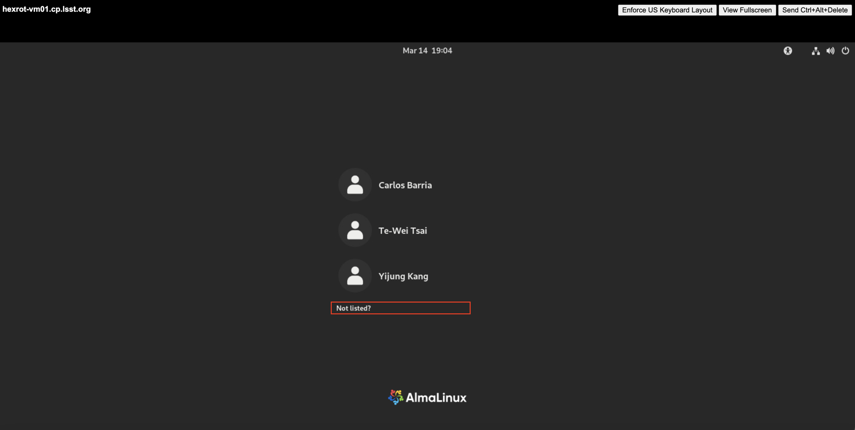Click Yijung Kang's avatar icon
Image resolution: width=855 pixels, height=430 pixels.
click(x=355, y=276)
